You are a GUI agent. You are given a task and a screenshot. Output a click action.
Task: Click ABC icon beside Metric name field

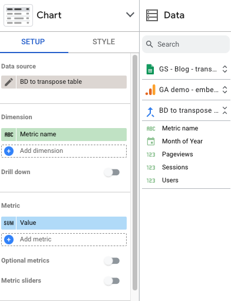pyautogui.click(x=151, y=129)
